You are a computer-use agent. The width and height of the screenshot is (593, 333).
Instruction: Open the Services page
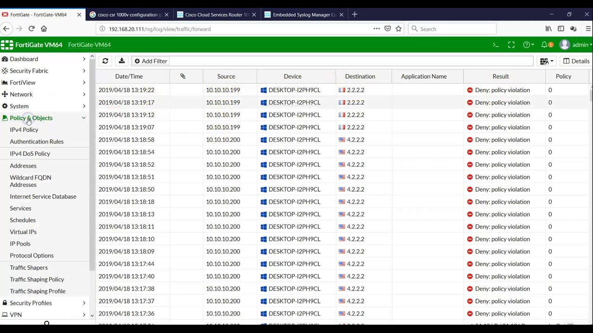click(20, 209)
